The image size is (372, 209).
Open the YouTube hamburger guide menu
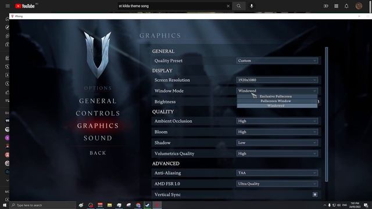[x=8, y=6]
